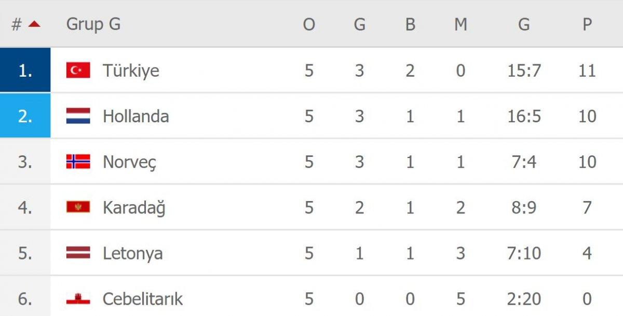Click the M column header
The width and height of the screenshot is (623, 316).
(x=461, y=23)
